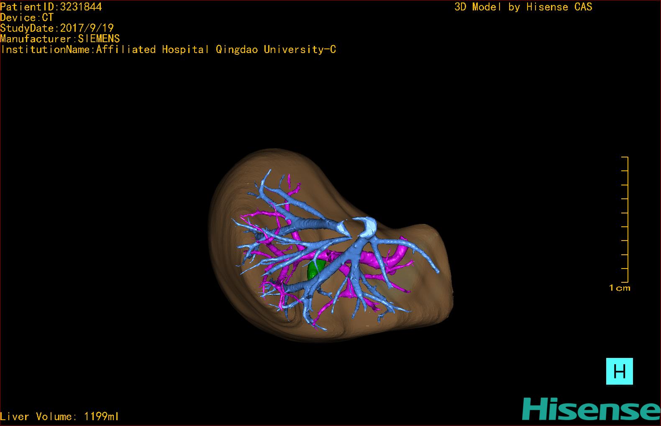The width and height of the screenshot is (661, 426).
Task: Click the 1cm scale ruler
Action: [625, 219]
